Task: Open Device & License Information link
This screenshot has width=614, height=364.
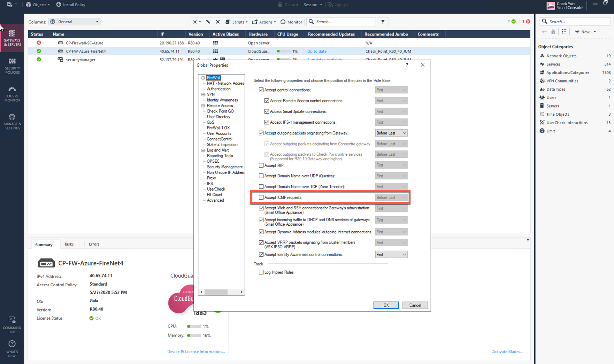Action: point(196,352)
